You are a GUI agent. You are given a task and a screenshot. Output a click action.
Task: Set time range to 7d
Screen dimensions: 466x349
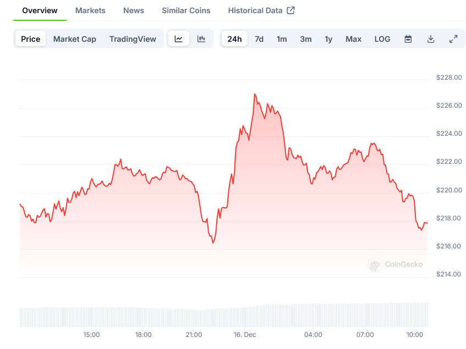[x=259, y=39]
